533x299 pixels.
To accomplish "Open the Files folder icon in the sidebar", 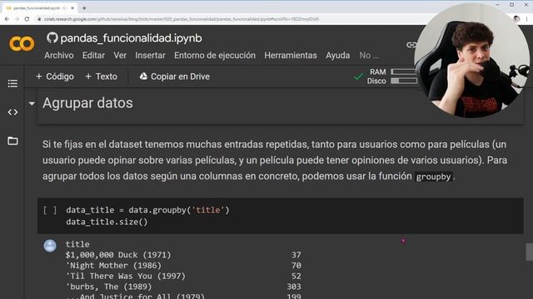I will click(12, 140).
